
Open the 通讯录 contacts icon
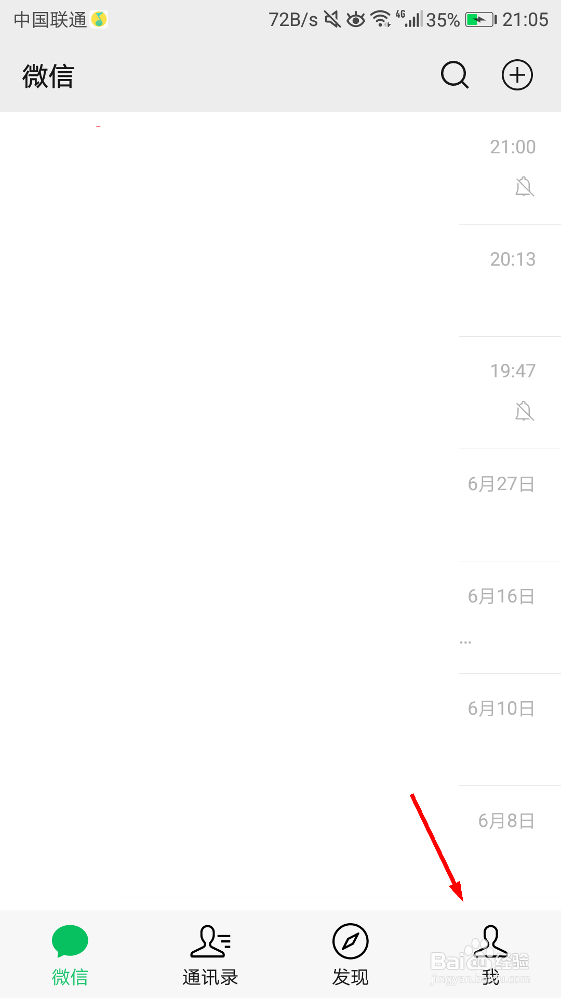210,941
